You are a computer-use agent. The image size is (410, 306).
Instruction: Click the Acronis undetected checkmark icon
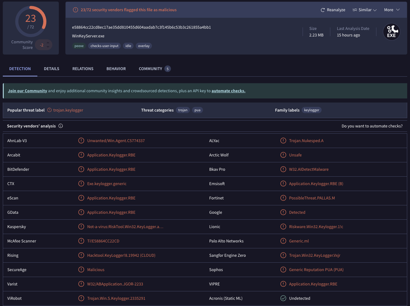tap(283, 298)
